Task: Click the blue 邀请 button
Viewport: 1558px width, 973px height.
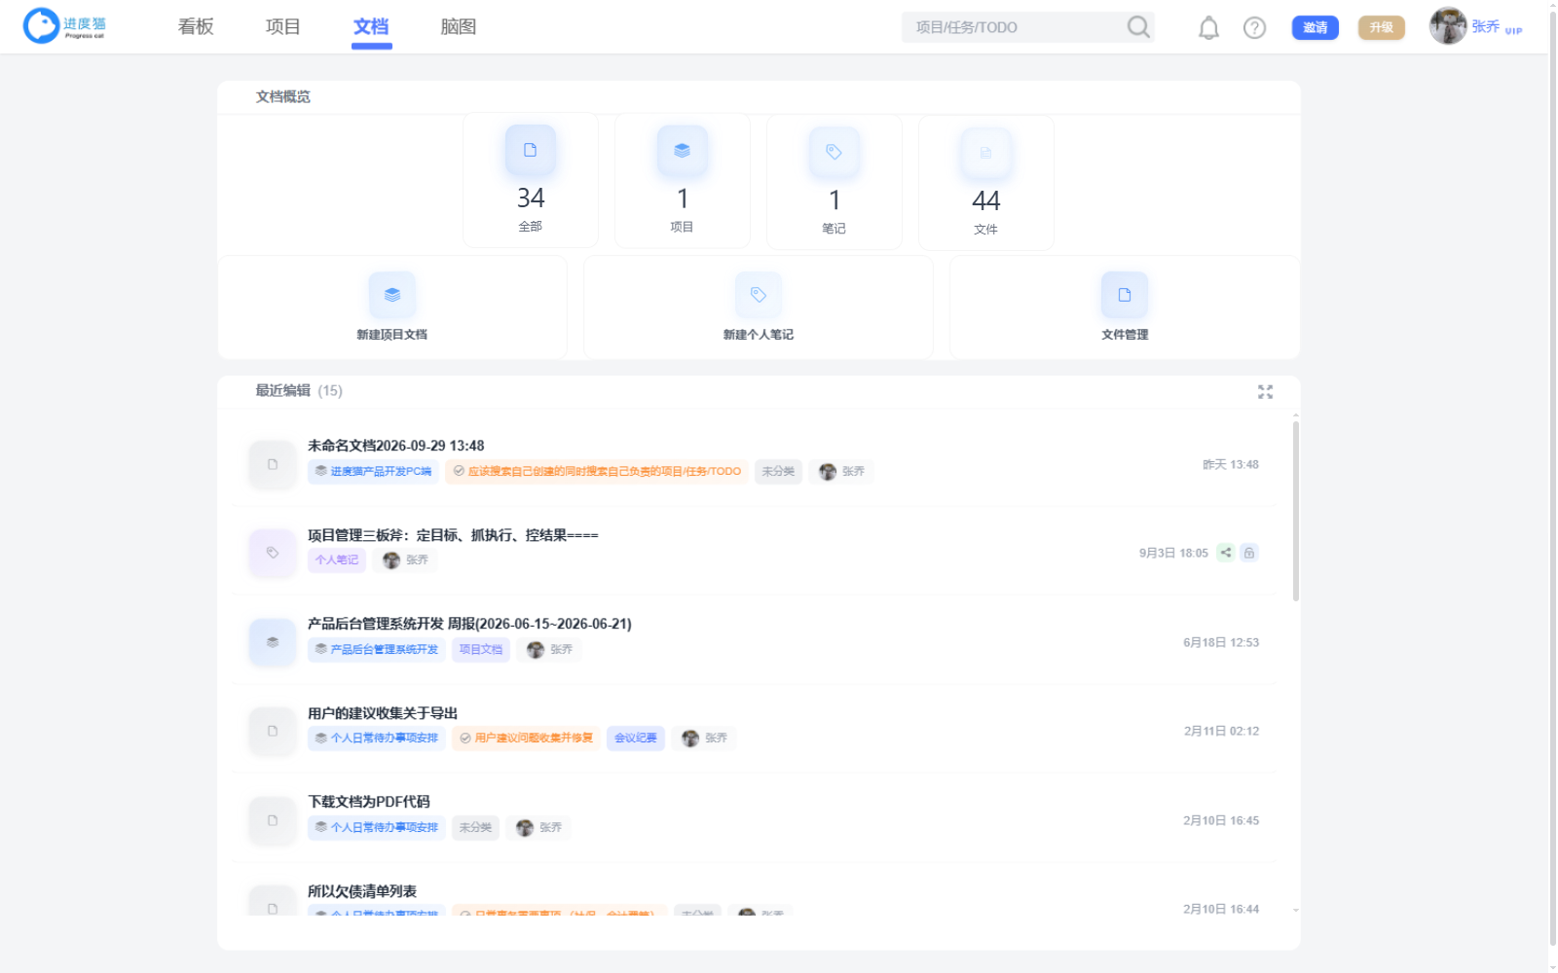Action: point(1316,27)
